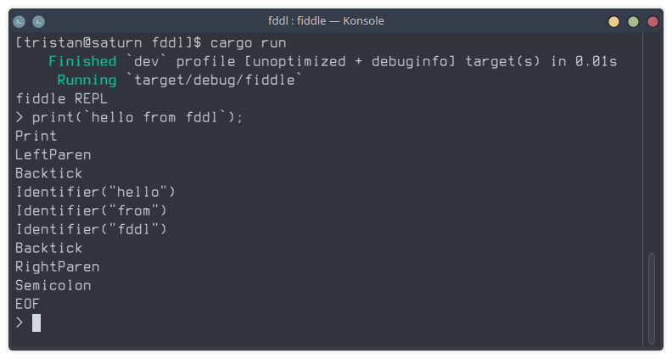Maximize the window using the green circle
This screenshot has width=672, height=359.
[x=633, y=21]
